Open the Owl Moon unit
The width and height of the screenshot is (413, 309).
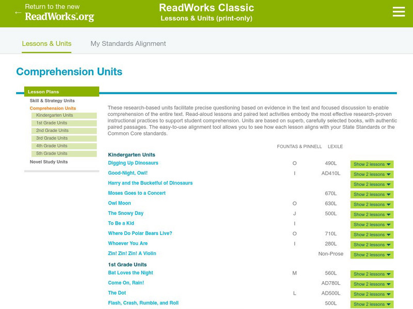119,203
